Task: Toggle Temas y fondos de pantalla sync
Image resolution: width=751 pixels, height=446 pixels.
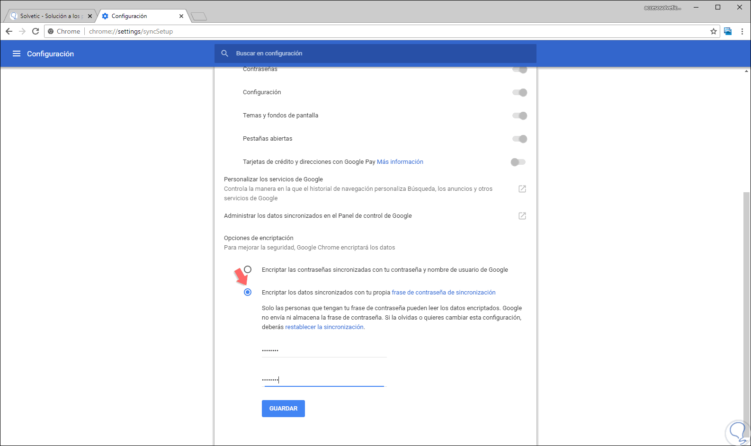Action: (x=519, y=116)
